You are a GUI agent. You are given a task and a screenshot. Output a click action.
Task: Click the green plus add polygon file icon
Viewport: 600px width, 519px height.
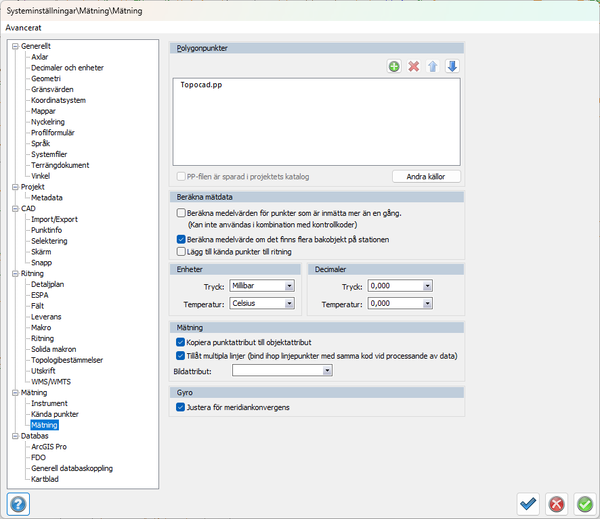click(x=394, y=66)
